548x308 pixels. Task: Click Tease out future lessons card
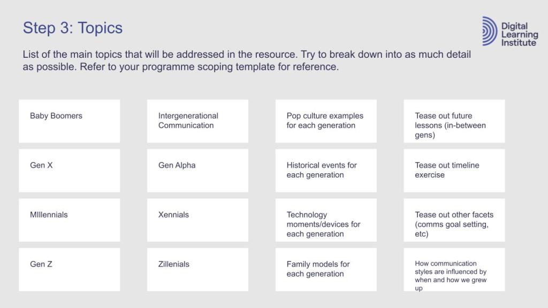(454, 121)
